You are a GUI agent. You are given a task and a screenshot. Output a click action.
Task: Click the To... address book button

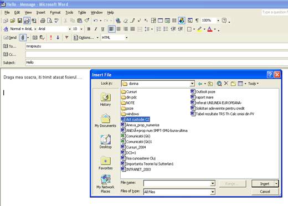[10, 46]
